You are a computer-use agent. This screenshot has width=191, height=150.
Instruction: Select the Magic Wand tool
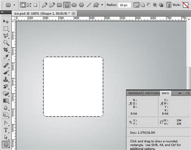tap(6, 43)
